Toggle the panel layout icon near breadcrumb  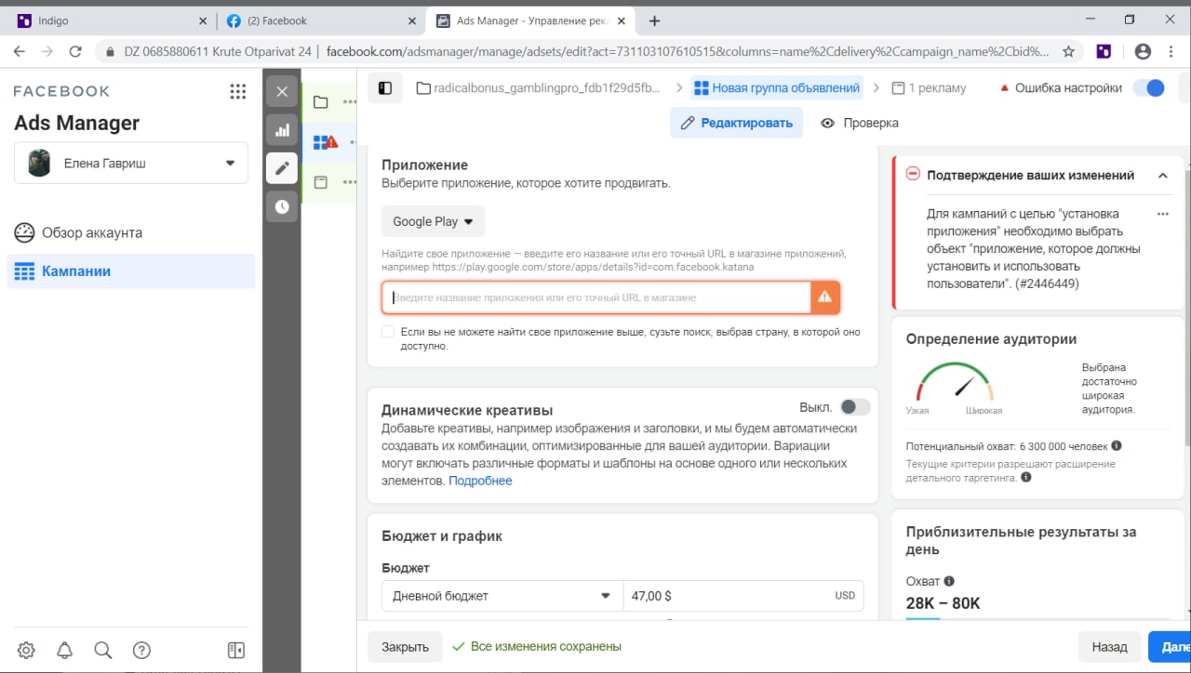(385, 88)
